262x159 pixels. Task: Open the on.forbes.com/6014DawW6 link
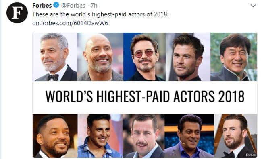coord(70,23)
